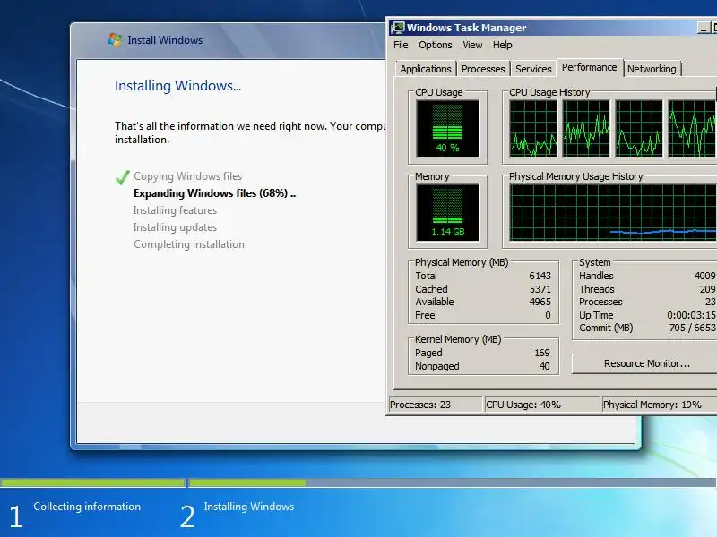Image resolution: width=717 pixels, height=537 pixels.
Task: Click the second CPU Usage History graph
Action: tap(586, 129)
